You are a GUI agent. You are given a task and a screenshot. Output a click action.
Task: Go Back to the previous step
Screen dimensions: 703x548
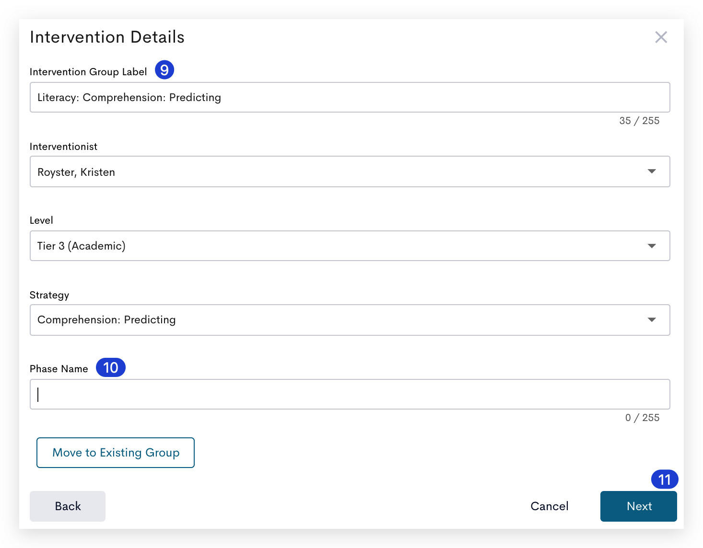(68, 506)
